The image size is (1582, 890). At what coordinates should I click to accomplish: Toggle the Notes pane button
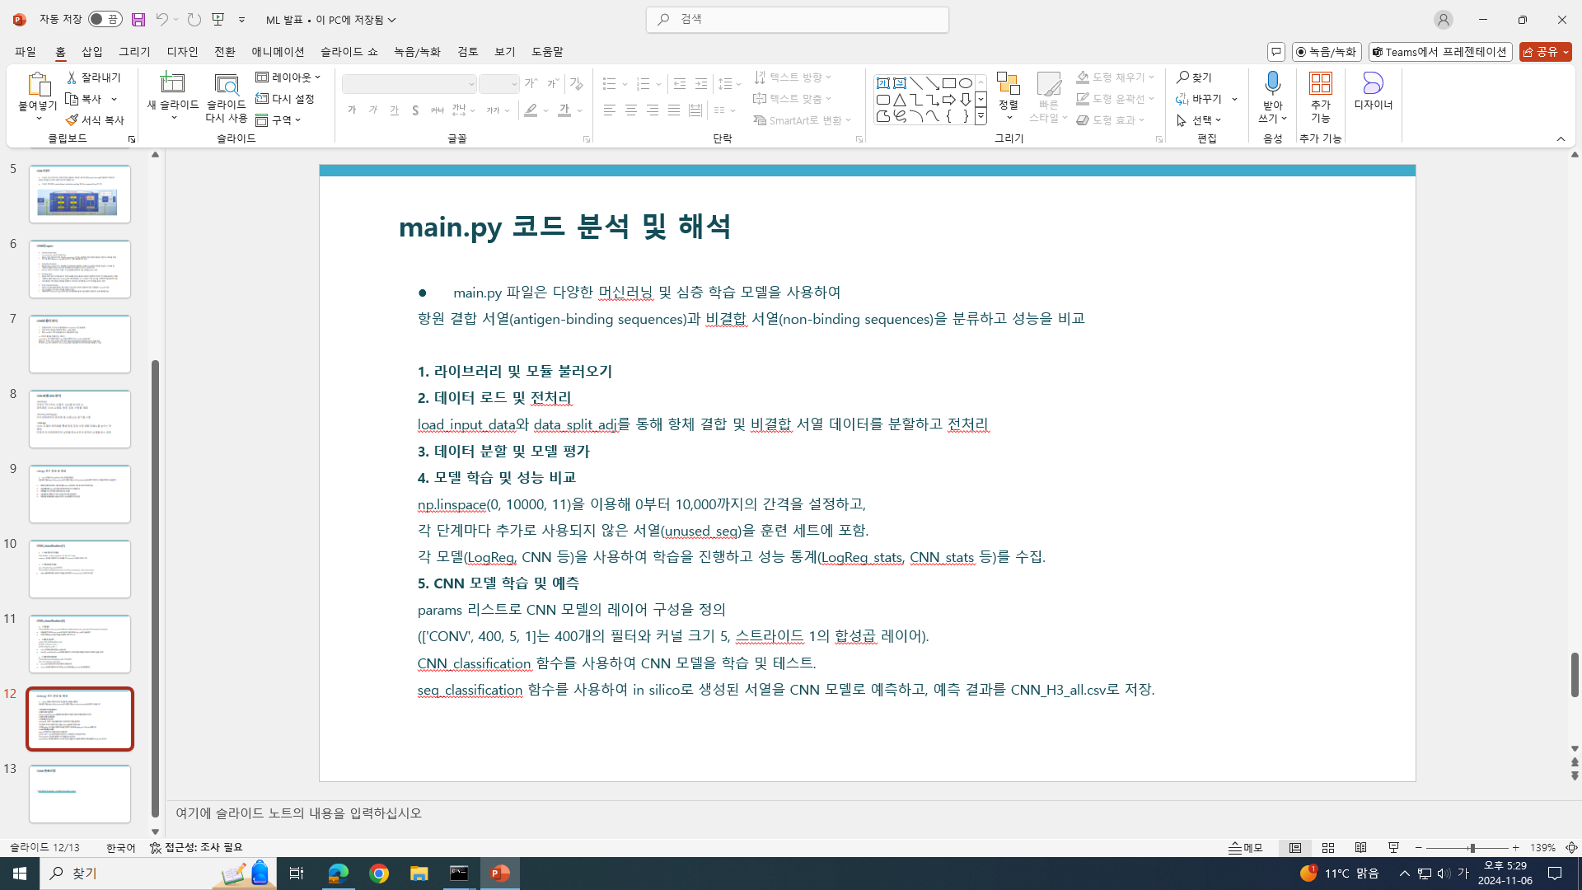(x=1246, y=848)
